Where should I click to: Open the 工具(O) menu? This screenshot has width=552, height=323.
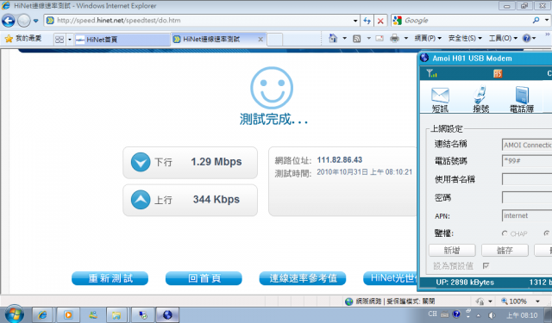pyautogui.click(x=503, y=38)
